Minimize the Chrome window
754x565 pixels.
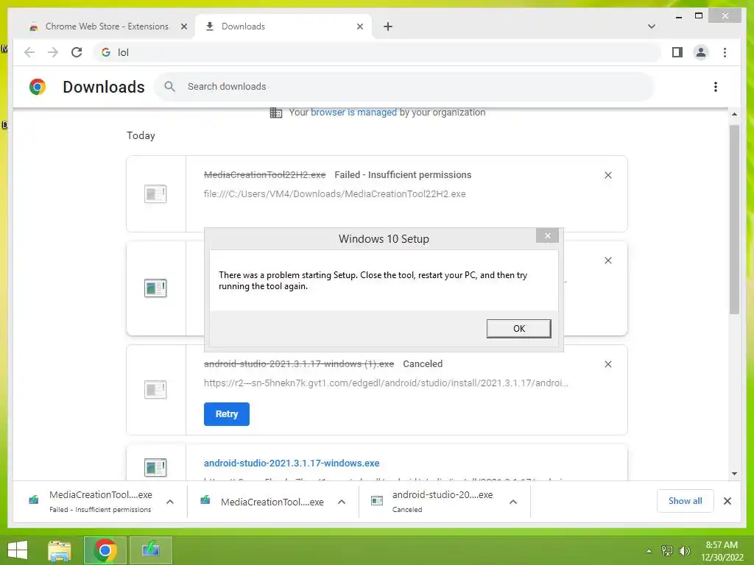(x=678, y=16)
